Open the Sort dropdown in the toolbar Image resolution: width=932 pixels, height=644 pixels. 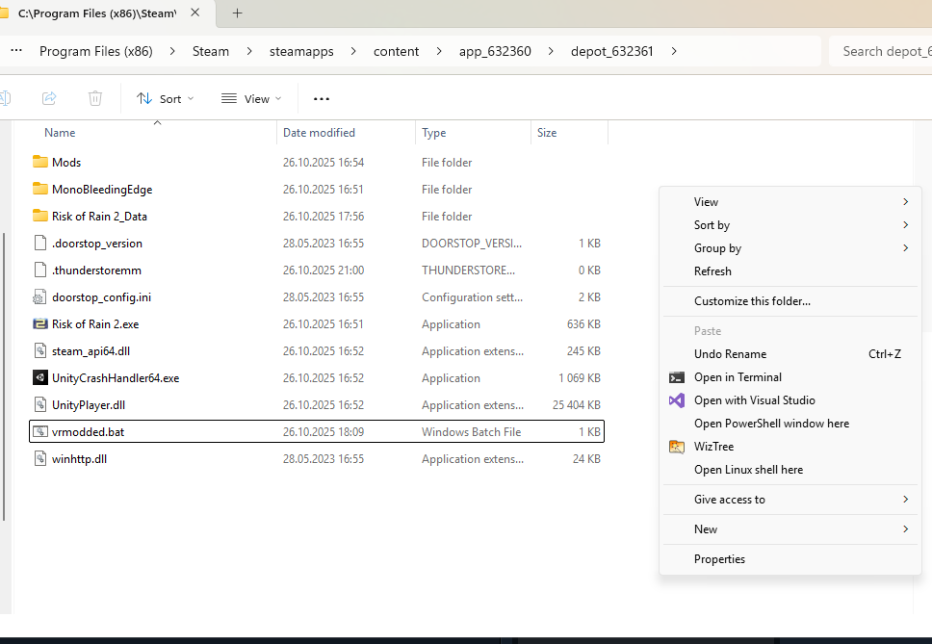pos(166,98)
